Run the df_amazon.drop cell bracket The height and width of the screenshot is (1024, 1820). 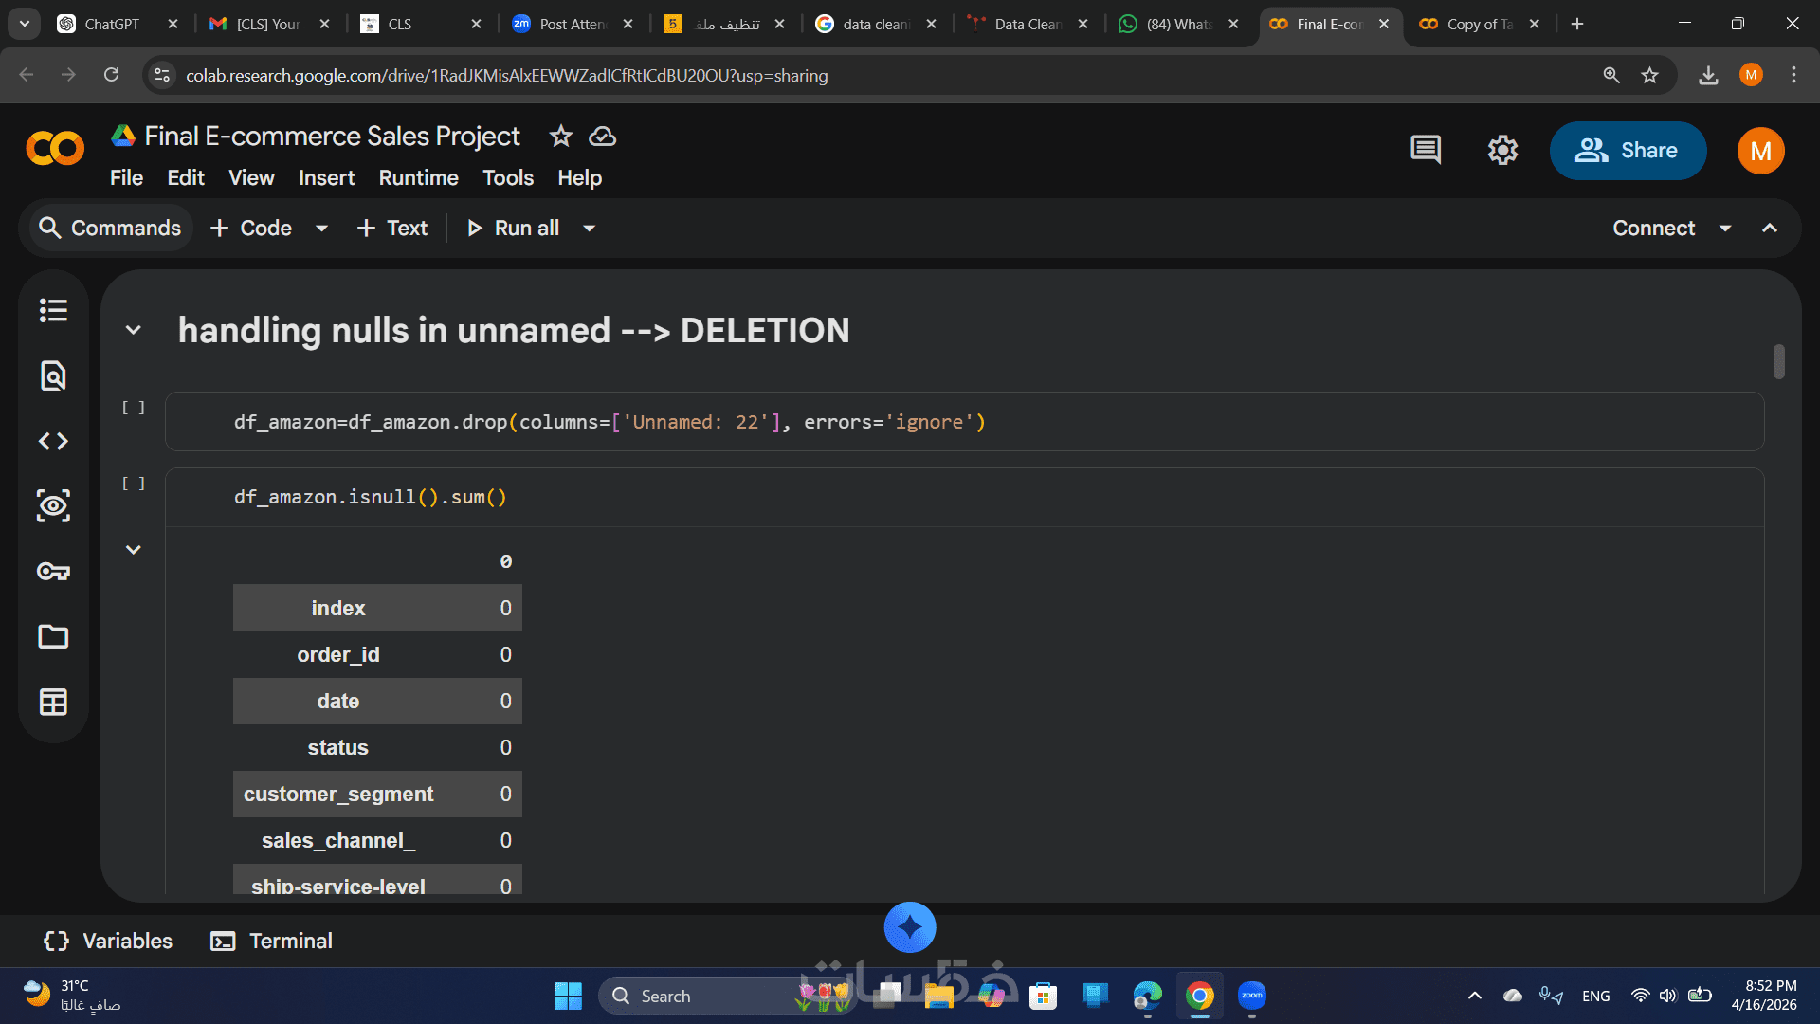click(x=134, y=408)
